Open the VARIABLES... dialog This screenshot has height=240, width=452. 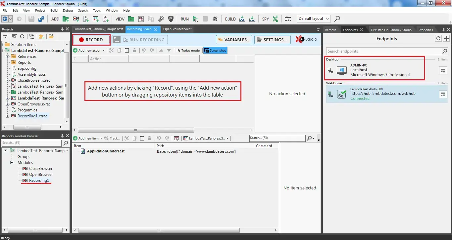[234, 40]
